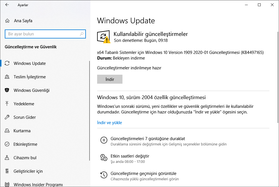Click the Sorun Gider wrench icon

coord(8,117)
